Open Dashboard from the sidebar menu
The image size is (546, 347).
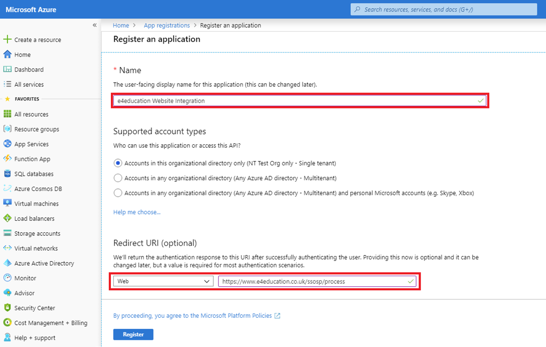pyautogui.click(x=29, y=69)
